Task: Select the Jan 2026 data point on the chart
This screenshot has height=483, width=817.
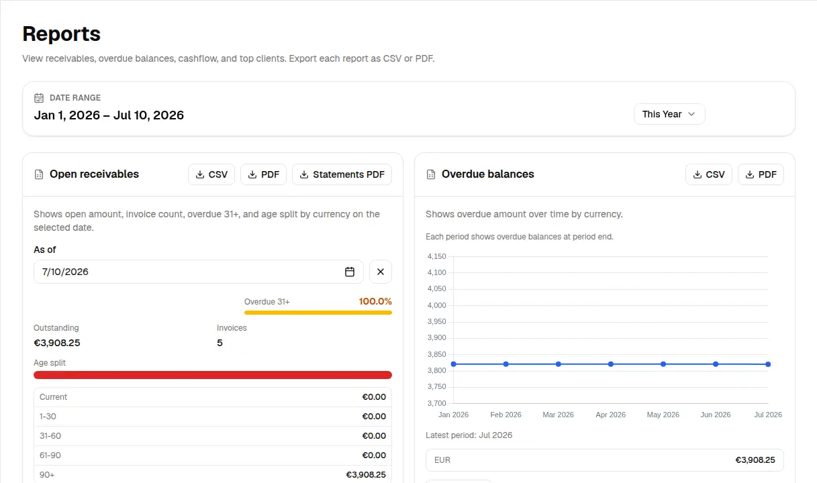Action: click(x=454, y=364)
